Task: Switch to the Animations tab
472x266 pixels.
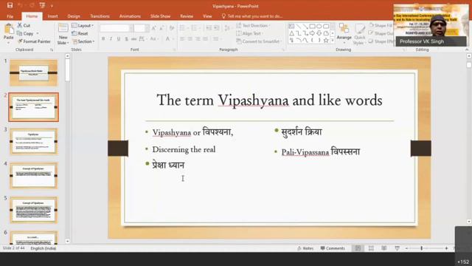Action: pyautogui.click(x=130, y=16)
